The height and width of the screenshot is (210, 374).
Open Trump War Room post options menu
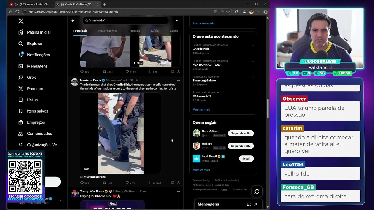(179, 191)
